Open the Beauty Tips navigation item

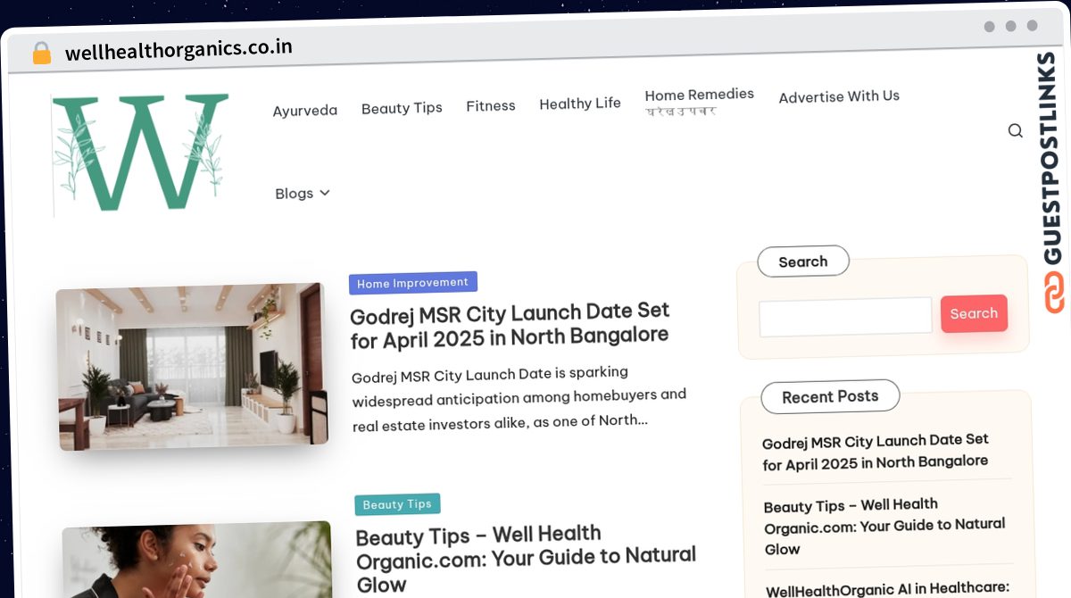coord(402,108)
